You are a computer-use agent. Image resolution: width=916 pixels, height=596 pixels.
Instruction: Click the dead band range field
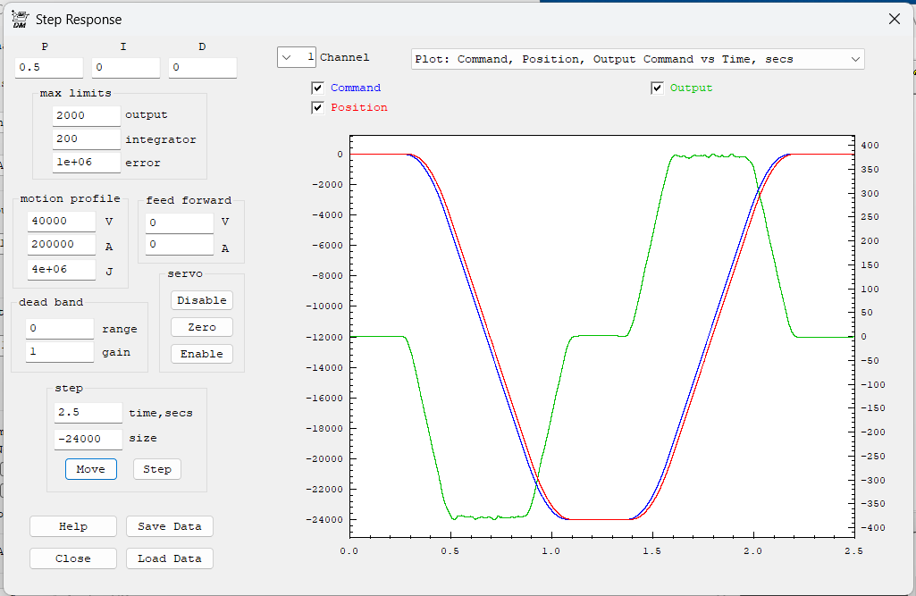pos(60,329)
